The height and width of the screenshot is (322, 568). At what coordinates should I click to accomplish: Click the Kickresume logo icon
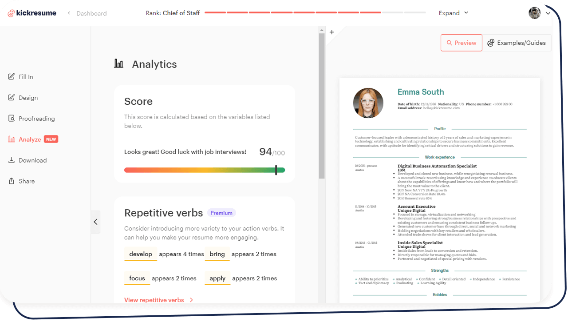pos(11,13)
